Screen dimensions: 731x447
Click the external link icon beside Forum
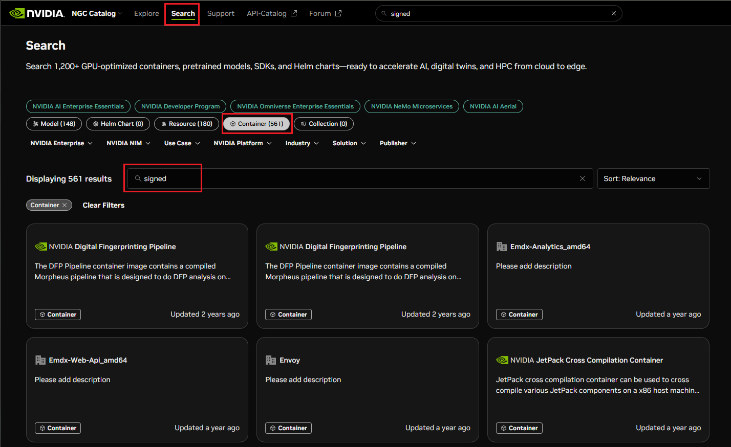(x=338, y=13)
